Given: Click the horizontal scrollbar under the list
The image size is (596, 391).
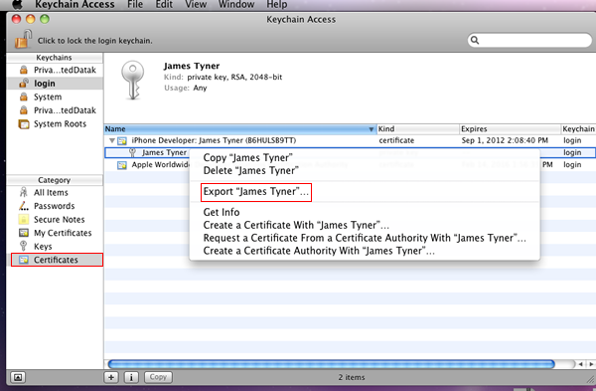Looking at the screenshot, I should tap(331, 364).
